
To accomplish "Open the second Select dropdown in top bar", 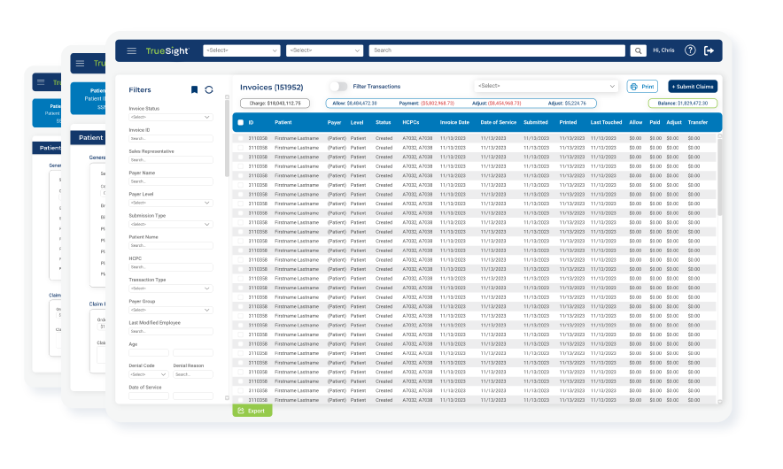I will [324, 50].
